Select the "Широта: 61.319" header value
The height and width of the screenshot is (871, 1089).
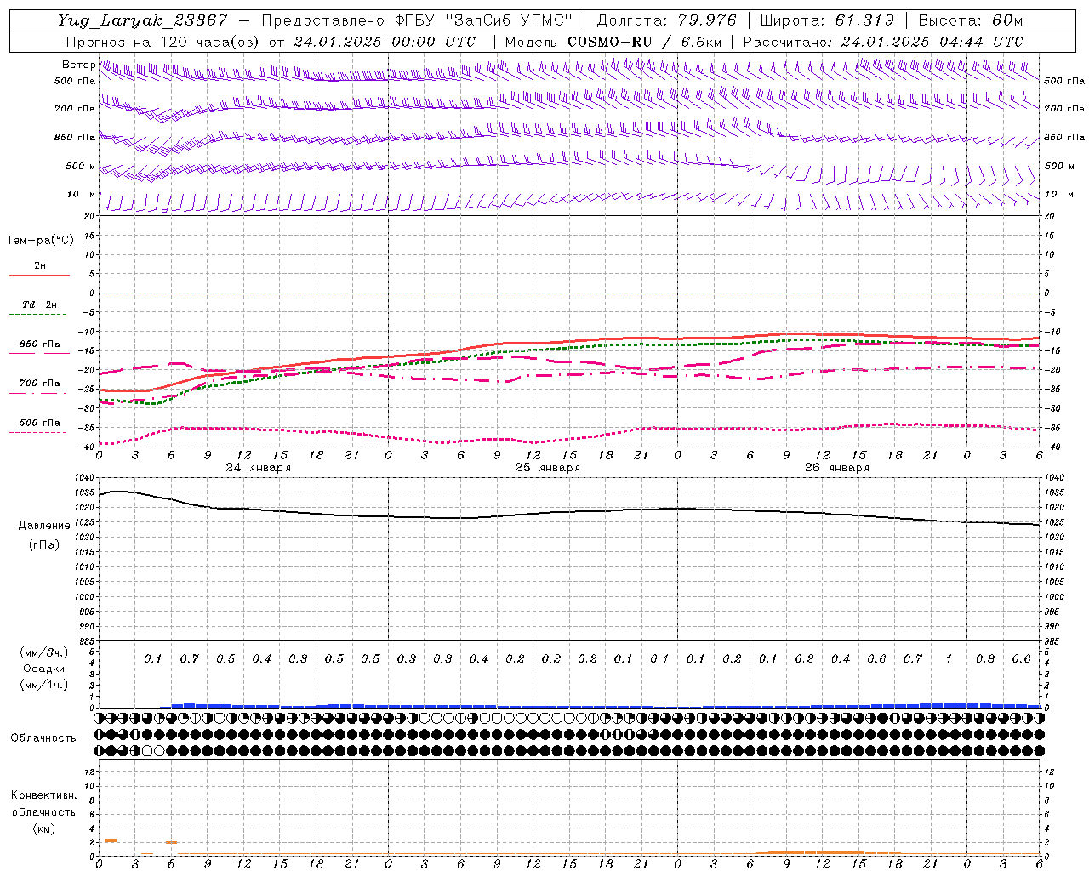(827, 21)
